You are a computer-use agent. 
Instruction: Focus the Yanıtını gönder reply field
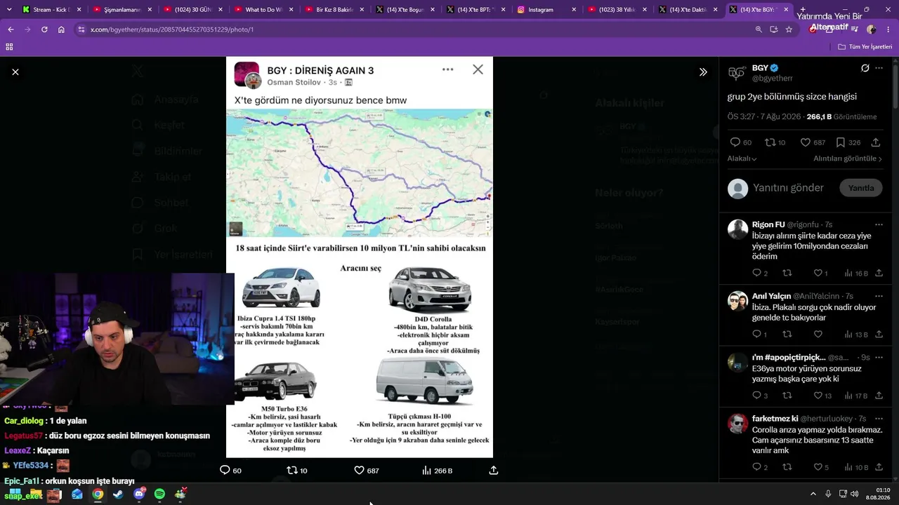[x=788, y=188]
